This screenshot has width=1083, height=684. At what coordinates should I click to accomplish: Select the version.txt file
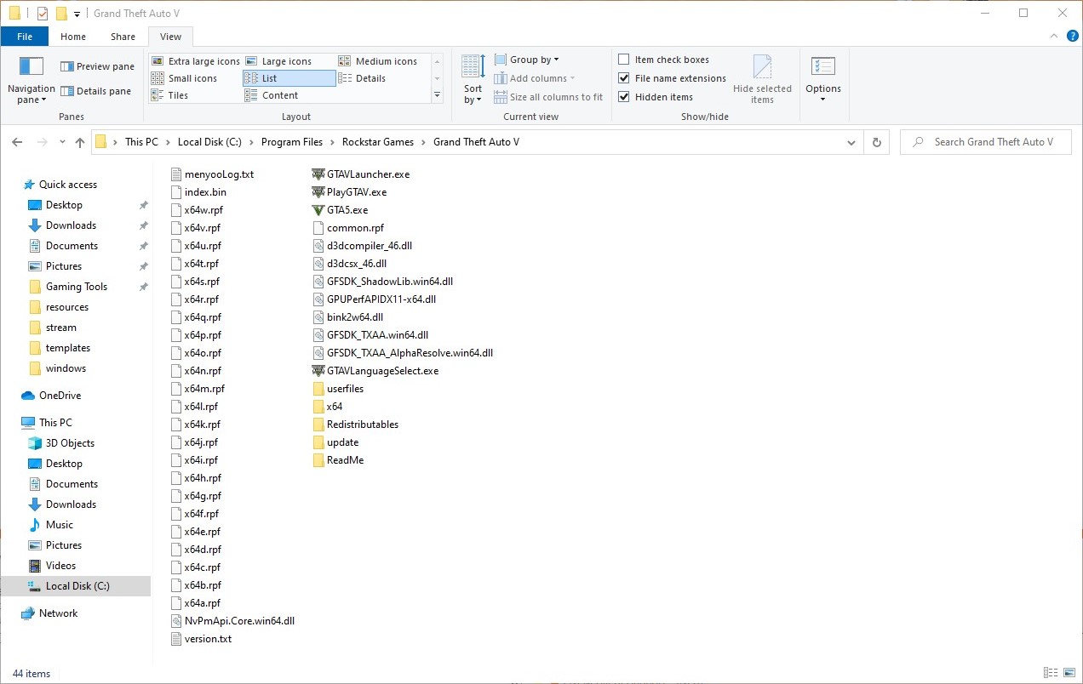(201, 638)
